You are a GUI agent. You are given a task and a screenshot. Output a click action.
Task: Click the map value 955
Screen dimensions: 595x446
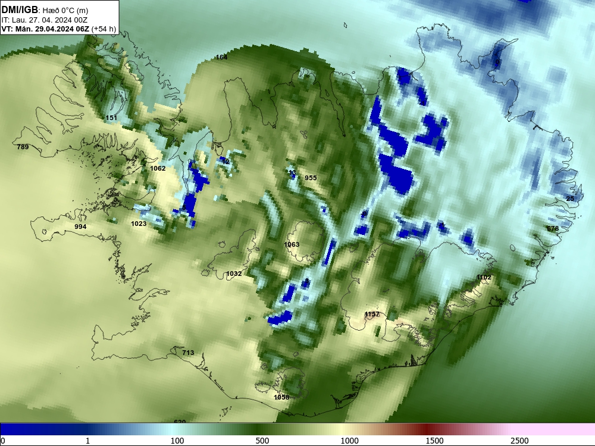pyautogui.click(x=311, y=178)
